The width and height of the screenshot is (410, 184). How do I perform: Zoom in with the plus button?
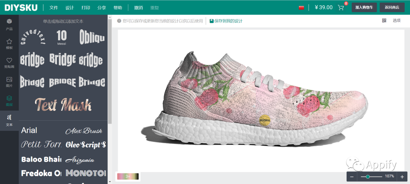402,177
